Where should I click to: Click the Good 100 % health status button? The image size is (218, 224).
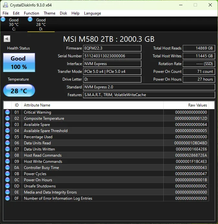(x=19, y=62)
